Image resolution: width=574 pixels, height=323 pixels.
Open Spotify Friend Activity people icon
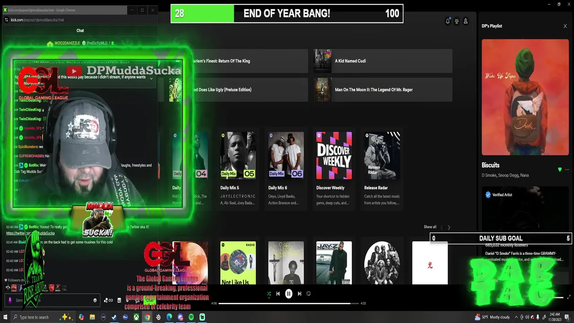pyautogui.click(x=457, y=21)
